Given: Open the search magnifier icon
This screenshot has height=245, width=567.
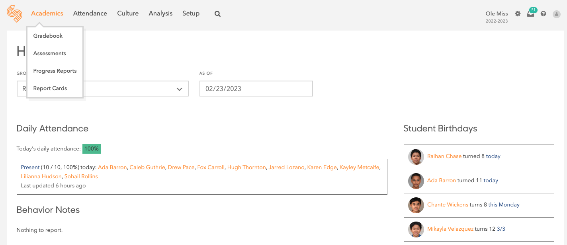Looking at the screenshot, I should (x=217, y=14).
